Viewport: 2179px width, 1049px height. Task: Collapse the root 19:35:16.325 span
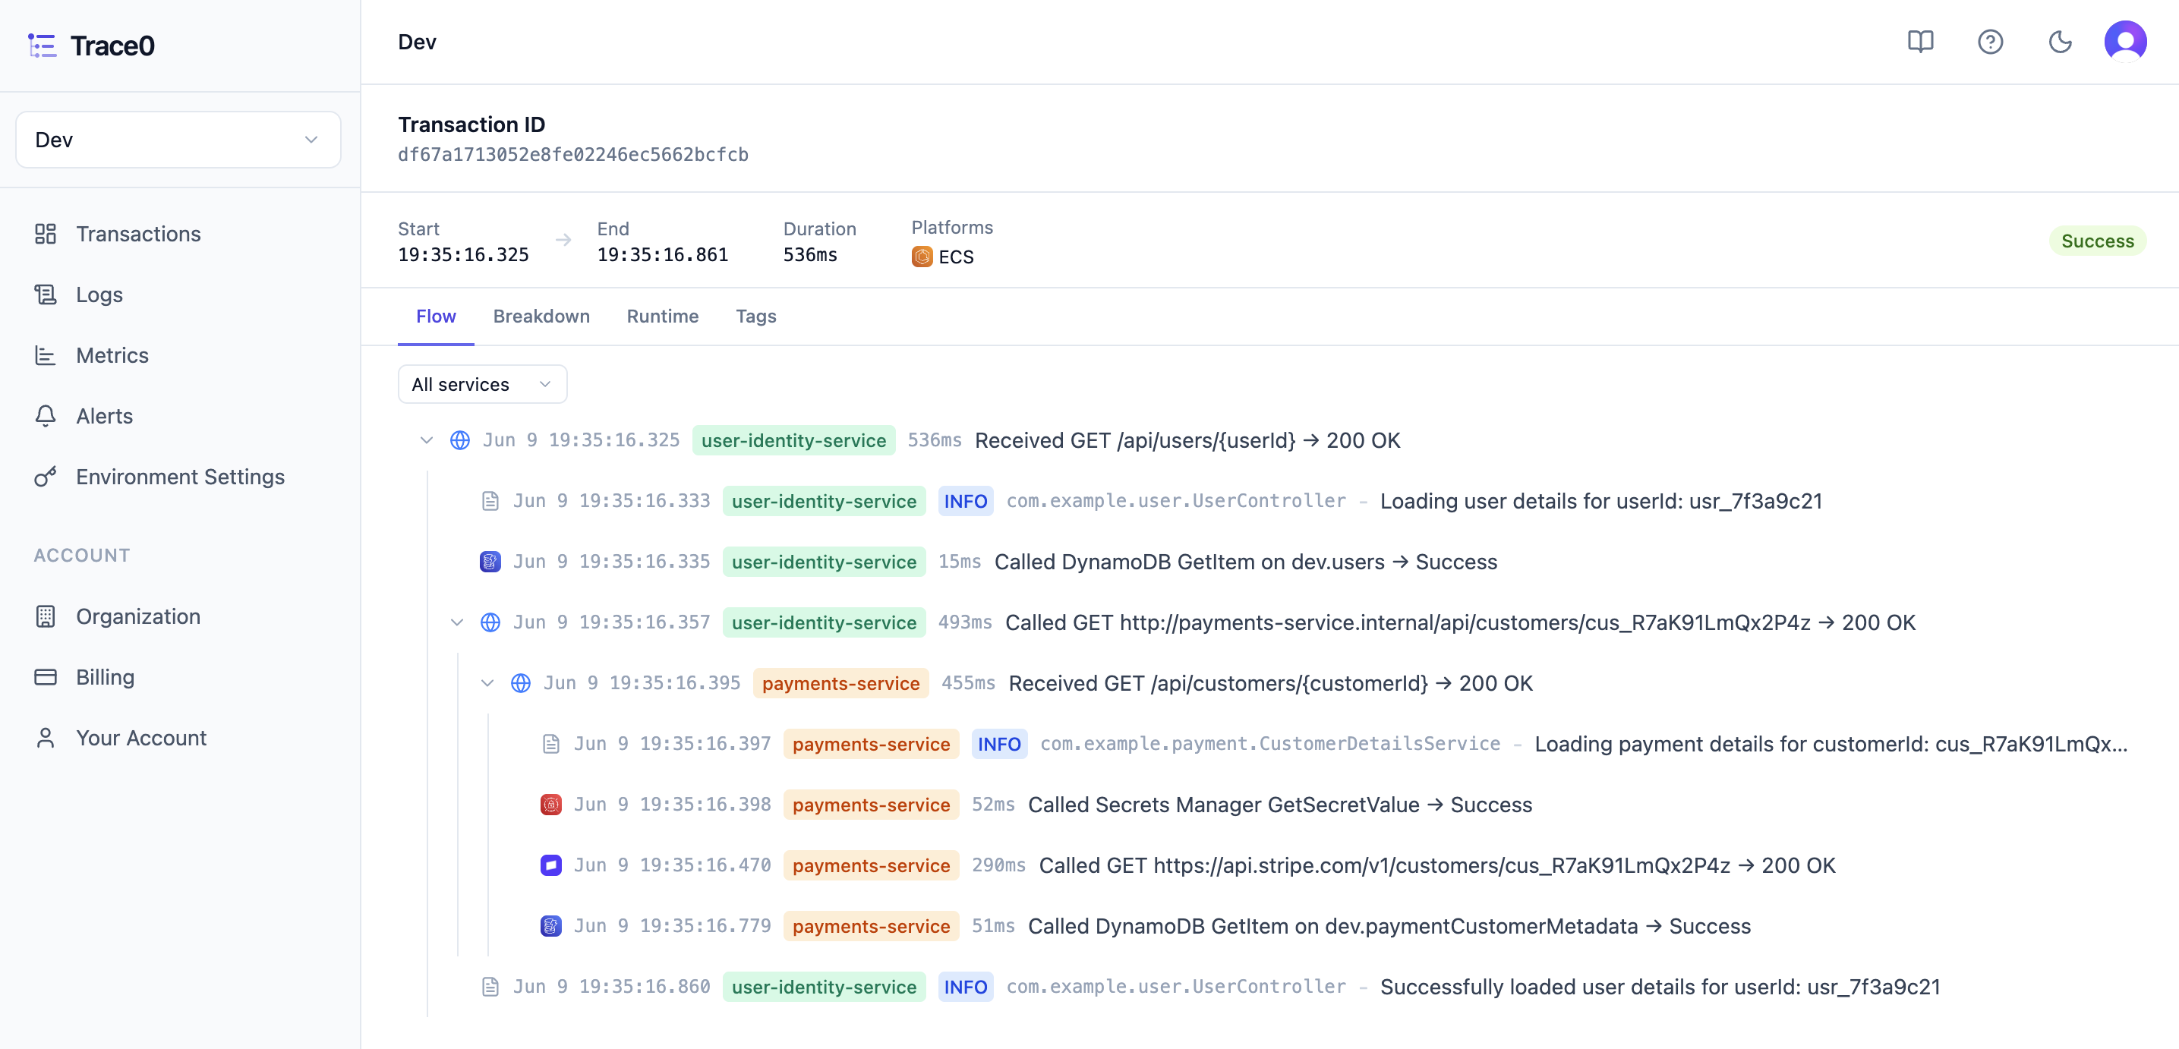pyautogui.click(x=427, y=441)
